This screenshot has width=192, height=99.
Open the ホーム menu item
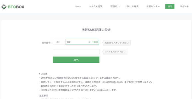78,7
